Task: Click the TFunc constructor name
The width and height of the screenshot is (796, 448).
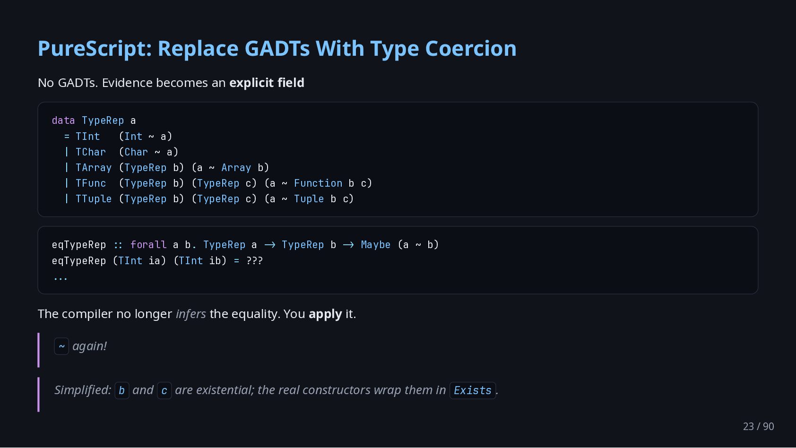Action: (x=91, y=183)
